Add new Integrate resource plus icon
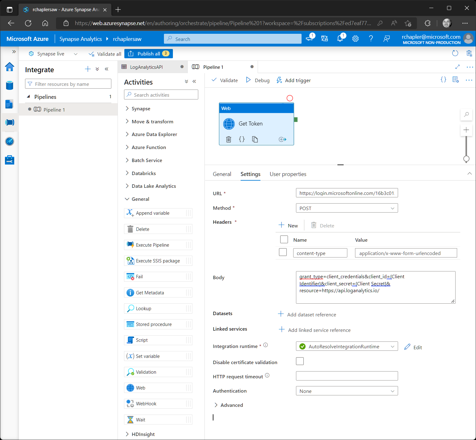 [88, 69]
